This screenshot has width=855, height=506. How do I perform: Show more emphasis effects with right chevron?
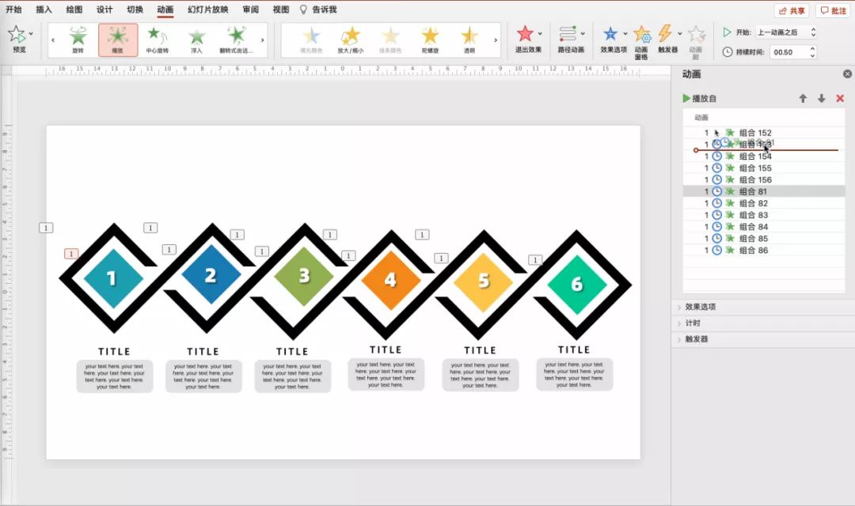[x=495, y=40]
